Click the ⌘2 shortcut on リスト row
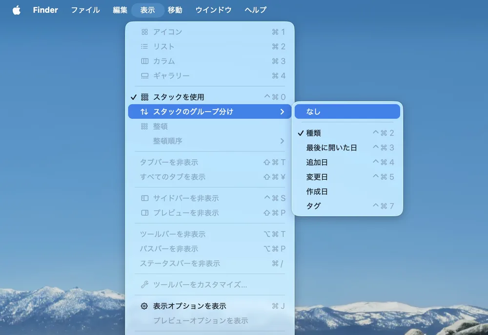Image resolution: width=488 pixels, height=335 pixels. click(279, 47)
